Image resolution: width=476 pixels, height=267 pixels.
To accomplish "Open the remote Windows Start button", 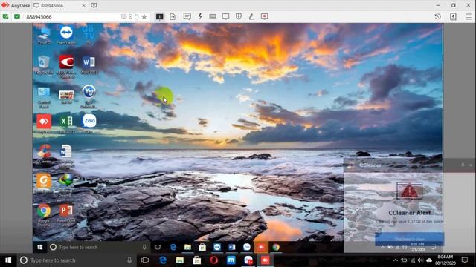I will pos(39,247).
